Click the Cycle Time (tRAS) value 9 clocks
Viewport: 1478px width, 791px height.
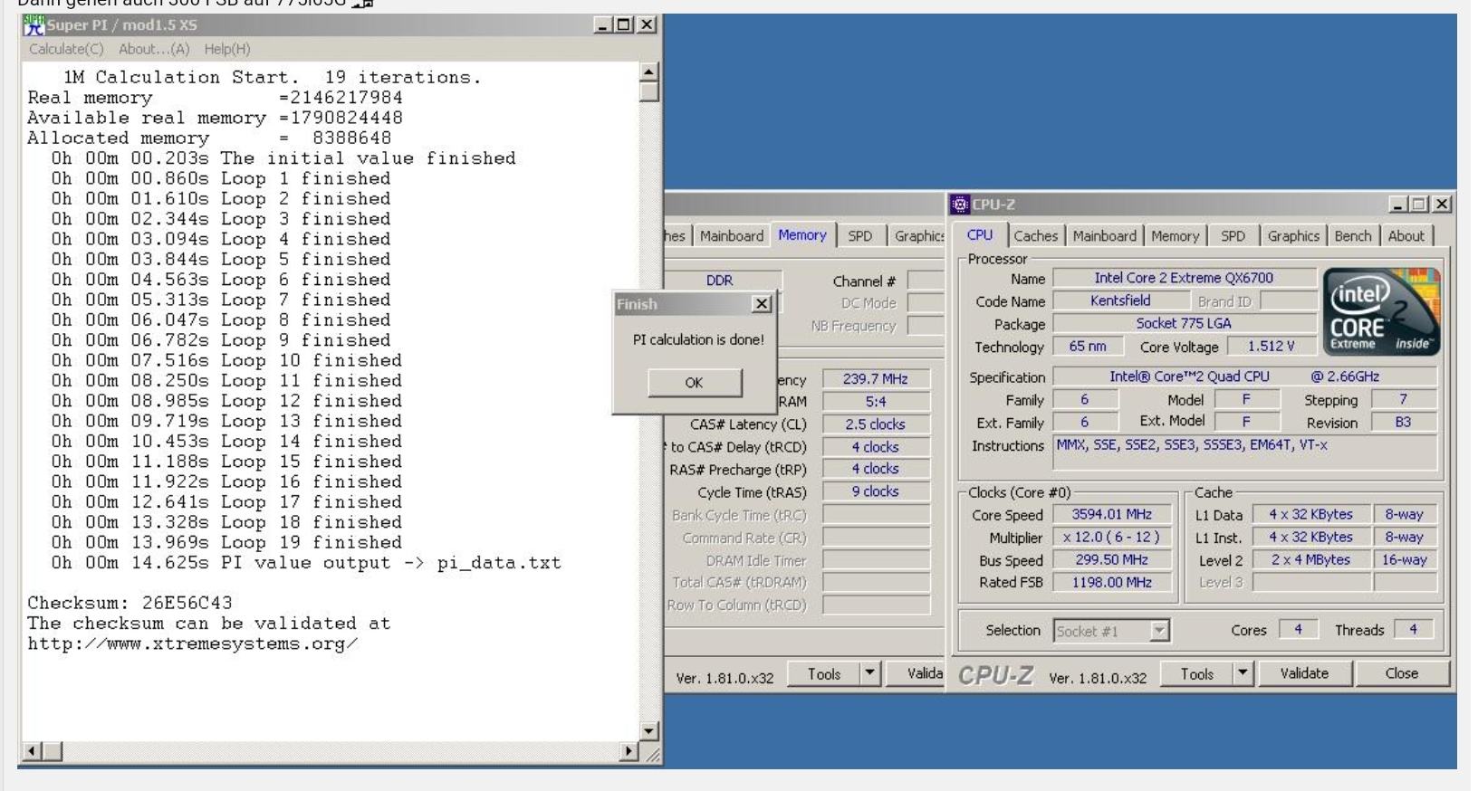point(875,491)
